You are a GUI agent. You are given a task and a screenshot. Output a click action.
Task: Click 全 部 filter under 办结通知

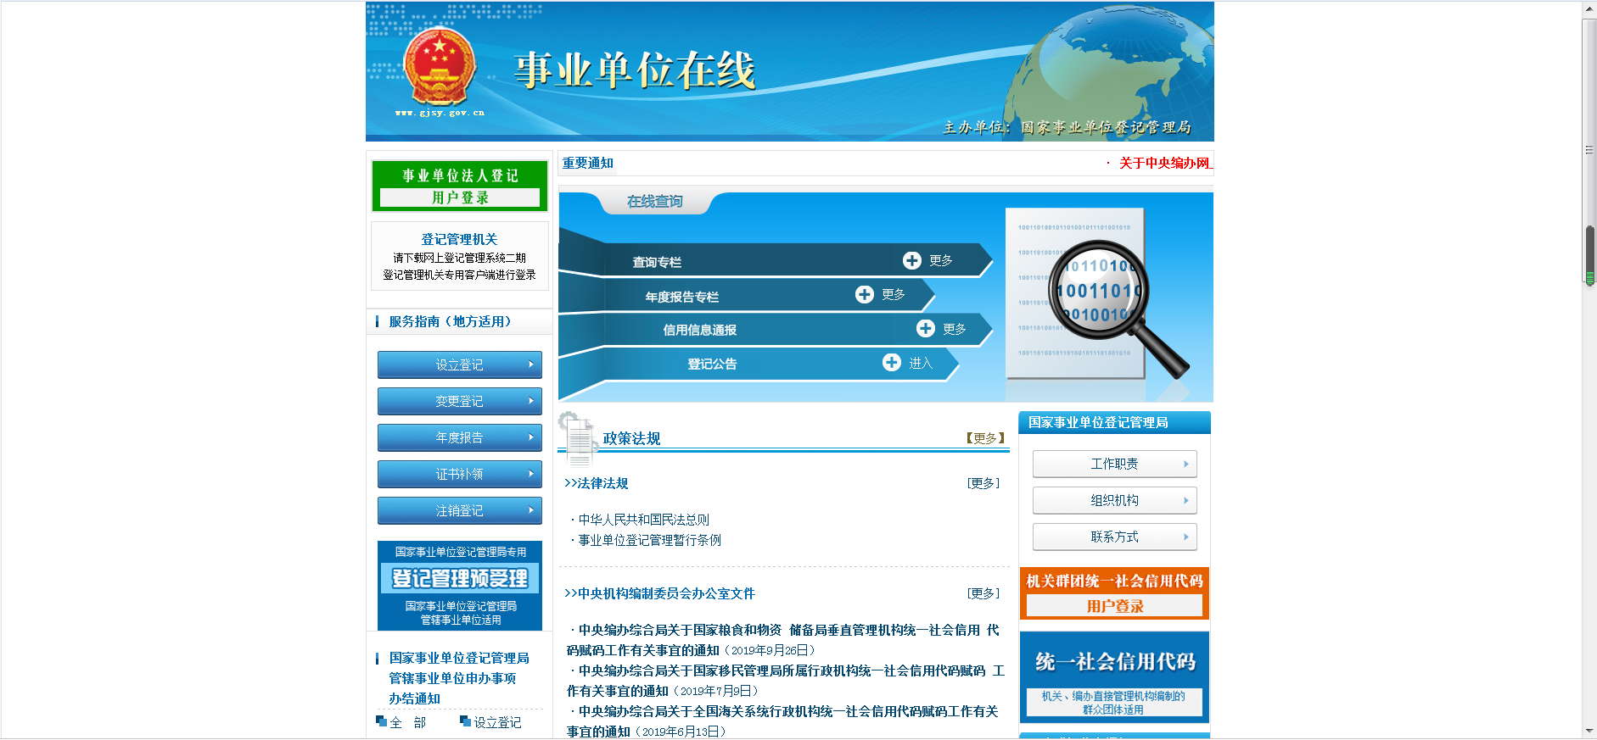tap(407, 722)
